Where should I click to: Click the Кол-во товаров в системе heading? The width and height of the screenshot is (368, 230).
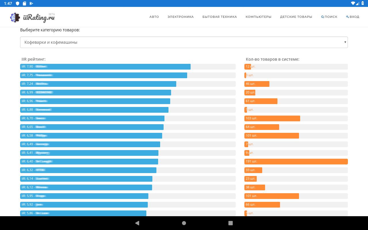[273, 59]
